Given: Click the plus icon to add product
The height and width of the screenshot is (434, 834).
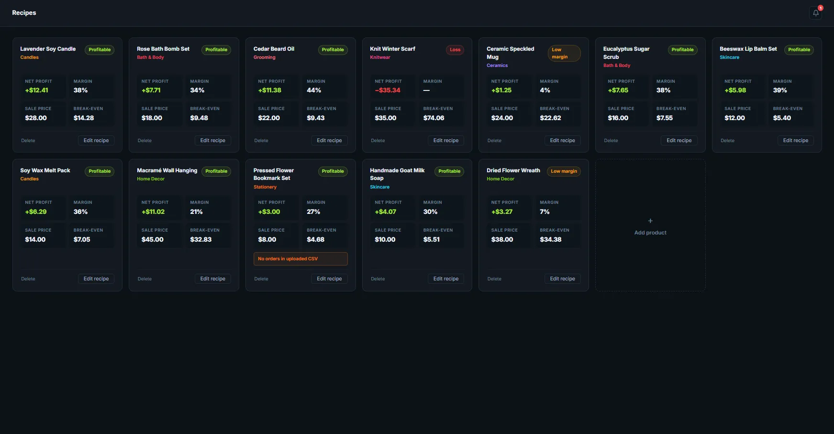Looking at the screenshot, I should pyautogui.click(x=650, y=221).
